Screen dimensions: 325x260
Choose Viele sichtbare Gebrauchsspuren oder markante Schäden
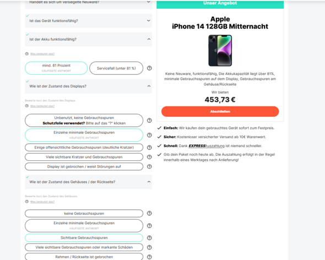tap(84, 247)
